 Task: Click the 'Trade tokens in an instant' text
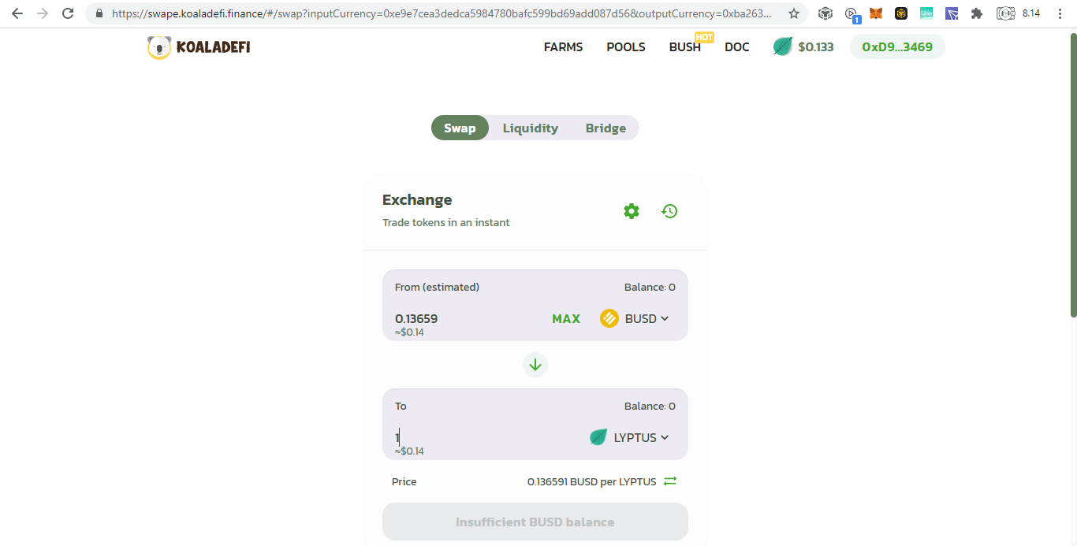(x=446, y=222)
